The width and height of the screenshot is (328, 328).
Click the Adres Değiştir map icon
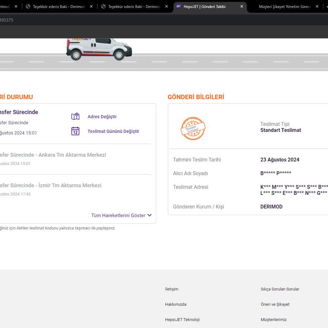coord(75,116)
